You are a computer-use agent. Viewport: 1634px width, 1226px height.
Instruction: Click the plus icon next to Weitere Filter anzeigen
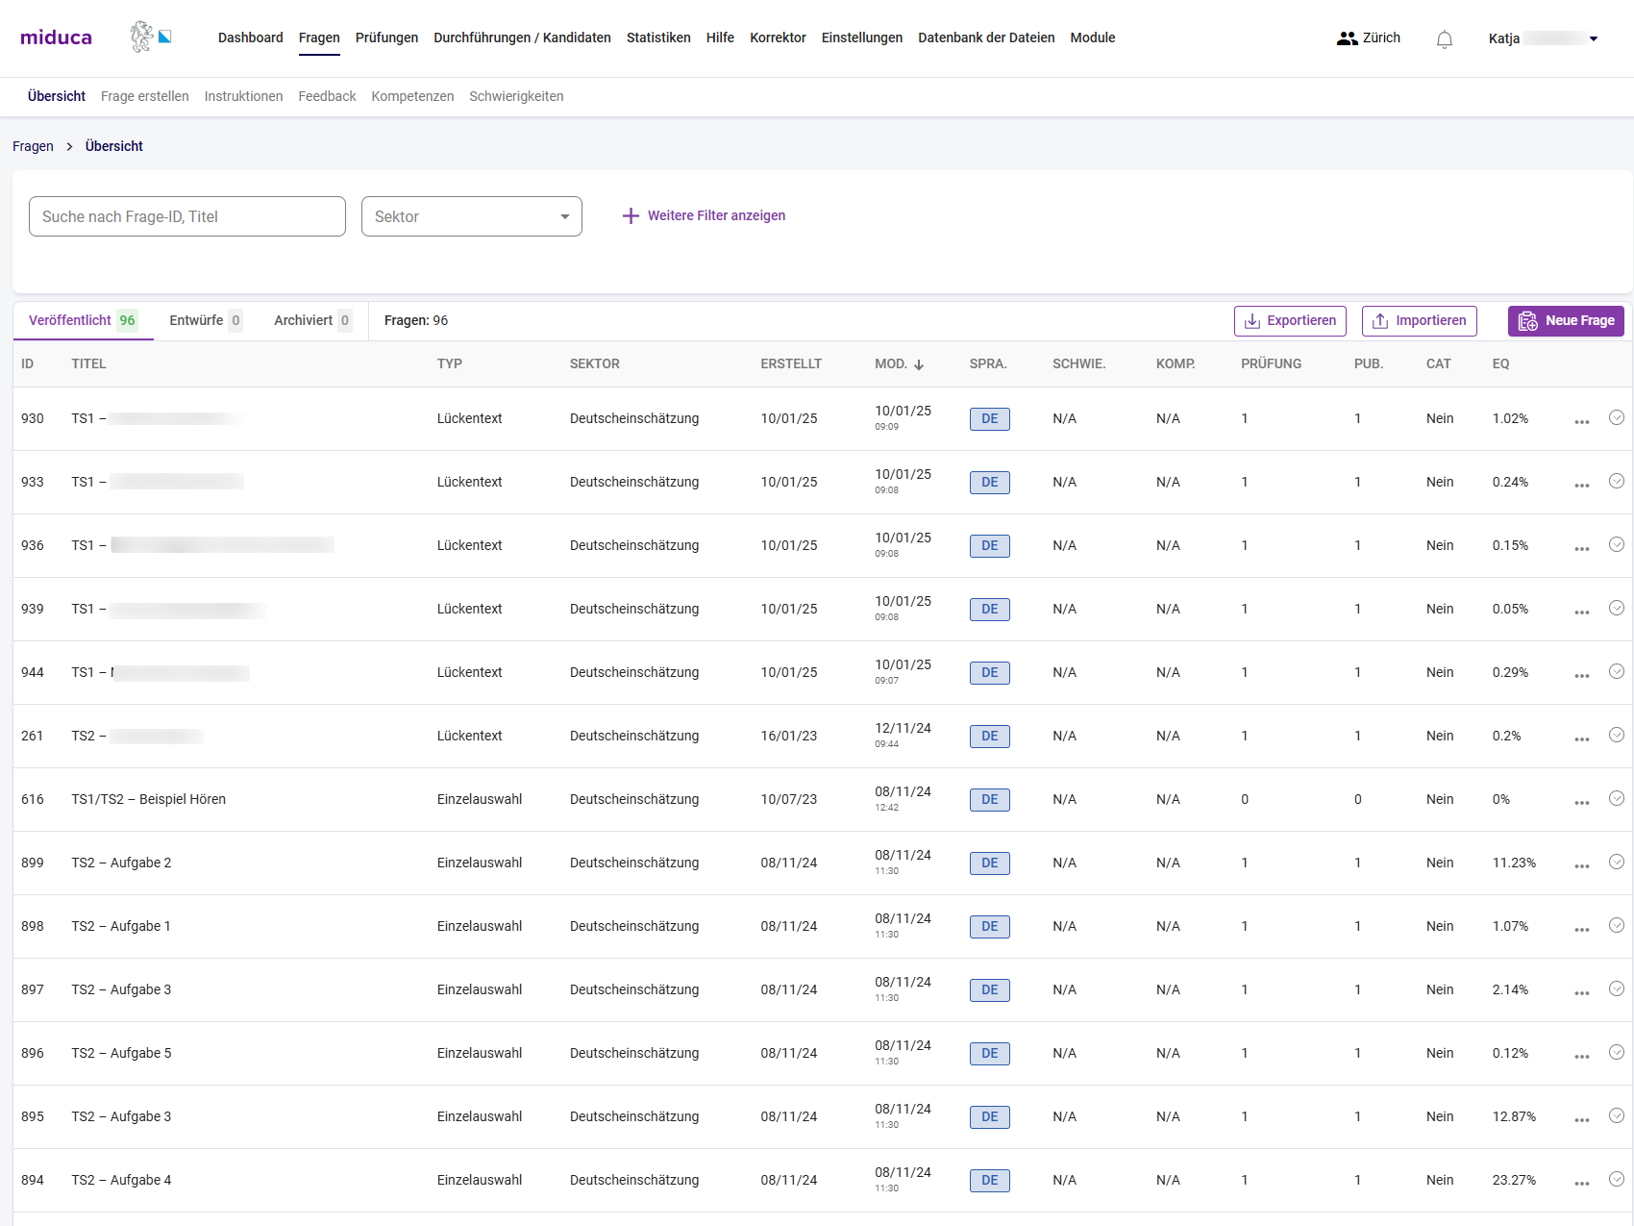(x=631, y=215)
